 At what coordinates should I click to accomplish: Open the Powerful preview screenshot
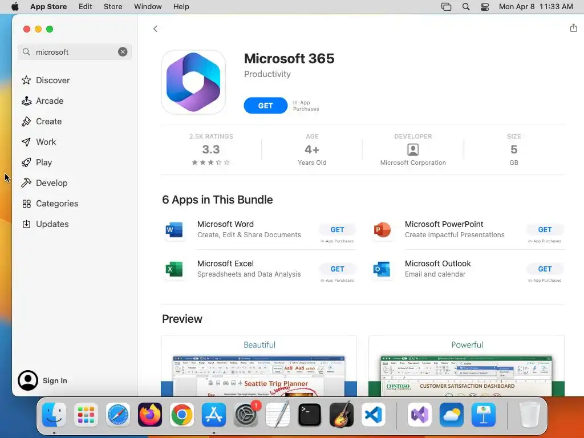coord(467,366)
